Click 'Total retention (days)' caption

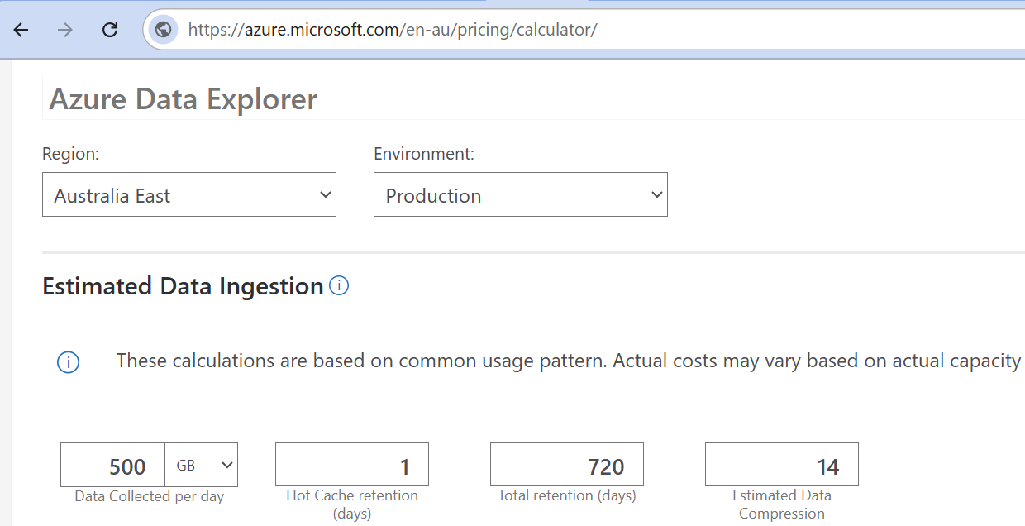(x=567, y=495)
